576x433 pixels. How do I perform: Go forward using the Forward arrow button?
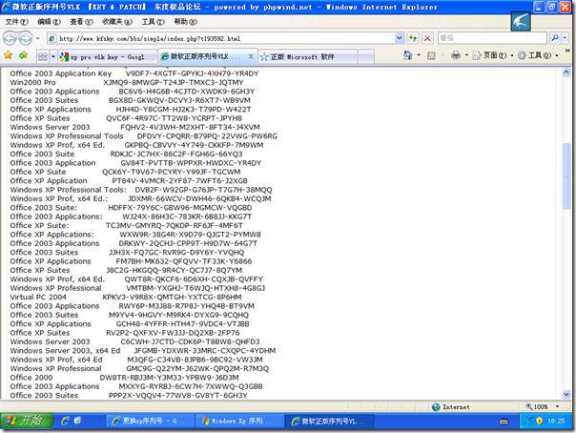click(x=26, y=38)
